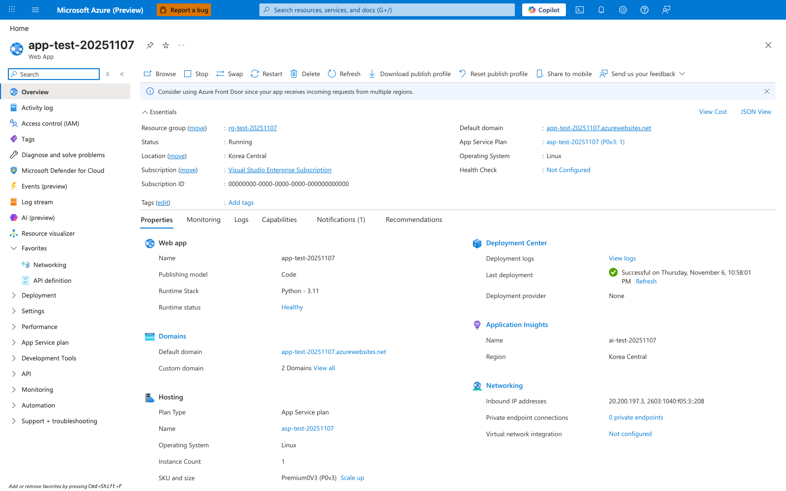
Task: Open the portal hamburger menu
Action: tap(35, 10)
